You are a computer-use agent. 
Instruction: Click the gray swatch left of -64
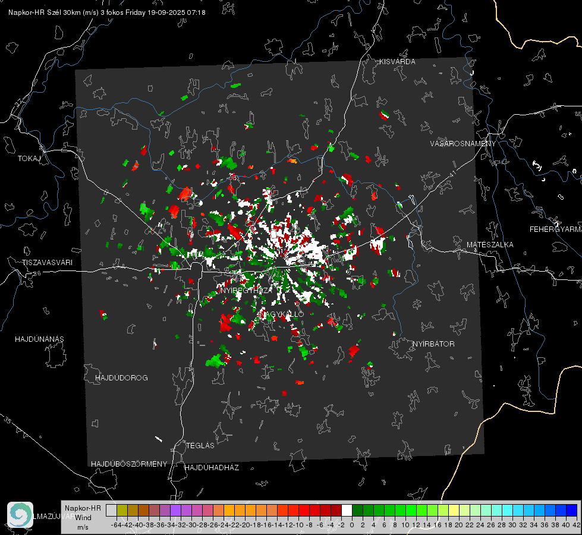[x=111, y=510]
